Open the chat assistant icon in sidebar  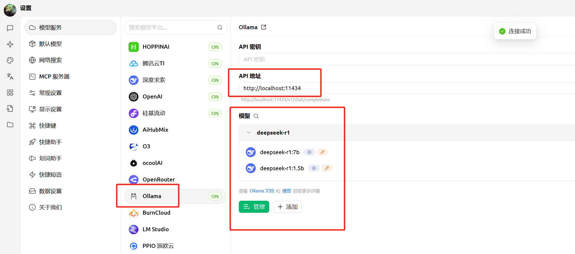[10, 28]
